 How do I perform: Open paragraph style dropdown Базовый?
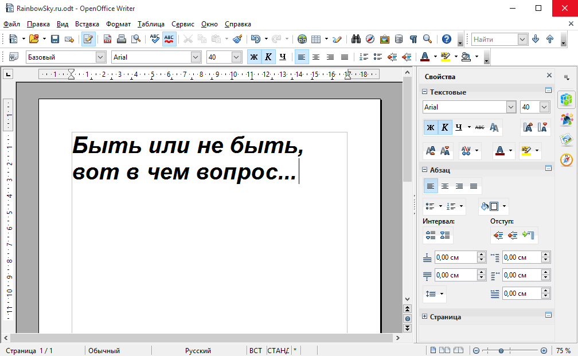pyautogui.click(x=100, y=57)
